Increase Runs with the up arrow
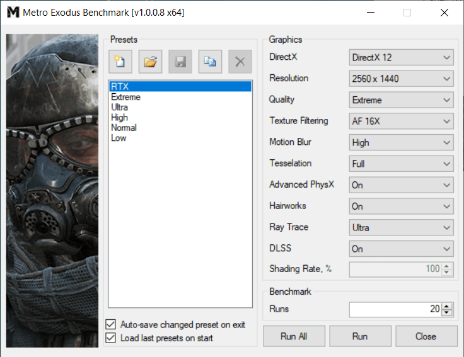 coord(446,306)
